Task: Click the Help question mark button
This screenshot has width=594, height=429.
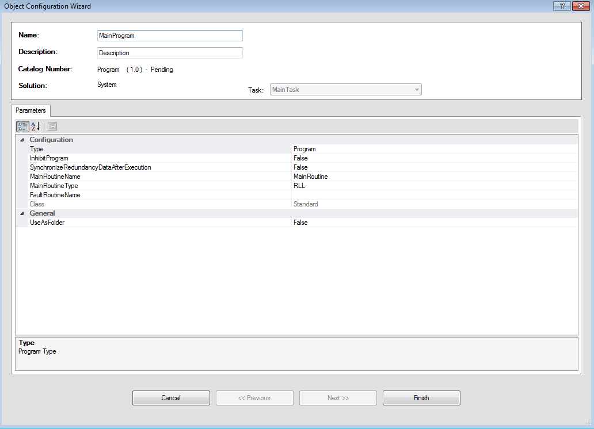Action: point(562,6)
